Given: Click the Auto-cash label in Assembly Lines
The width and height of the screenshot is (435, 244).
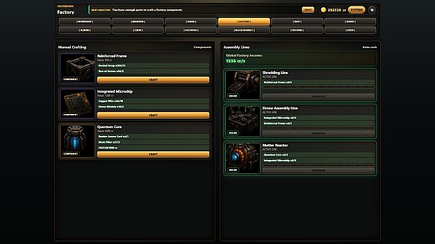Looking at the screenshot, I should click(x=370, y=47).
